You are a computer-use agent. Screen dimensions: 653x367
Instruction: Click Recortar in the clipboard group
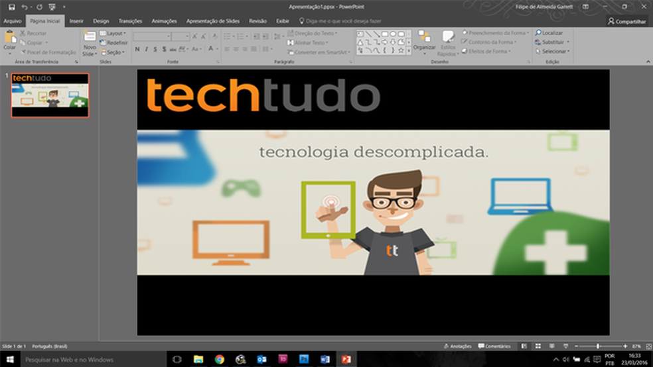(x=34, y=33)
